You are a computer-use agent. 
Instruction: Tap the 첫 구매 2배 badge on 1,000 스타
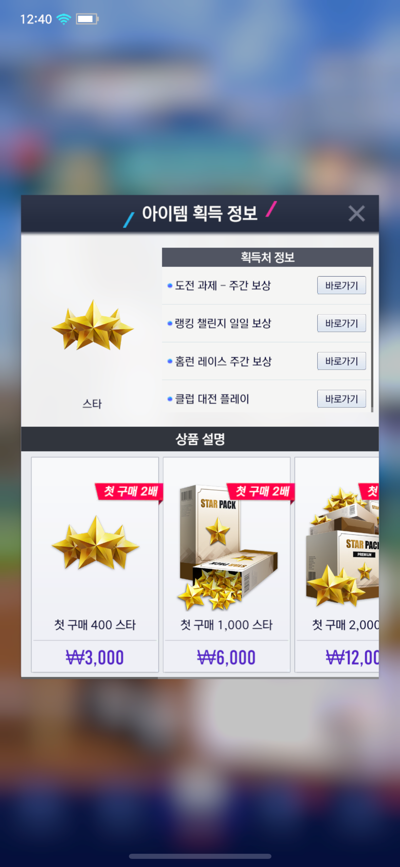coord(261,492)
